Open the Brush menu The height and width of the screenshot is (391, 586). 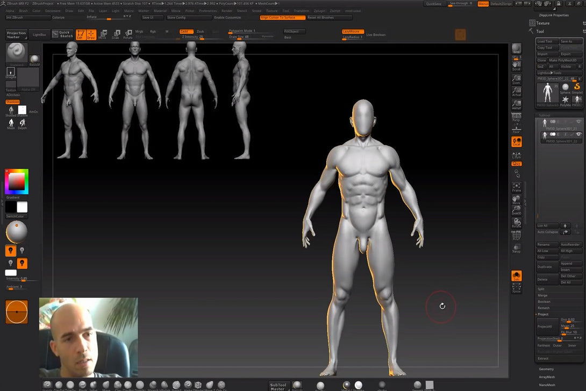23,11
